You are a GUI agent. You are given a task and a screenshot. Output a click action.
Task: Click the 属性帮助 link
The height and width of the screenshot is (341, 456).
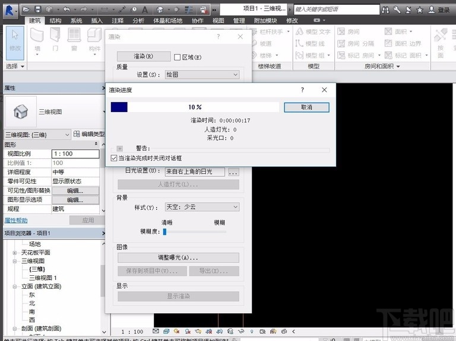click(x=16, y=221)
